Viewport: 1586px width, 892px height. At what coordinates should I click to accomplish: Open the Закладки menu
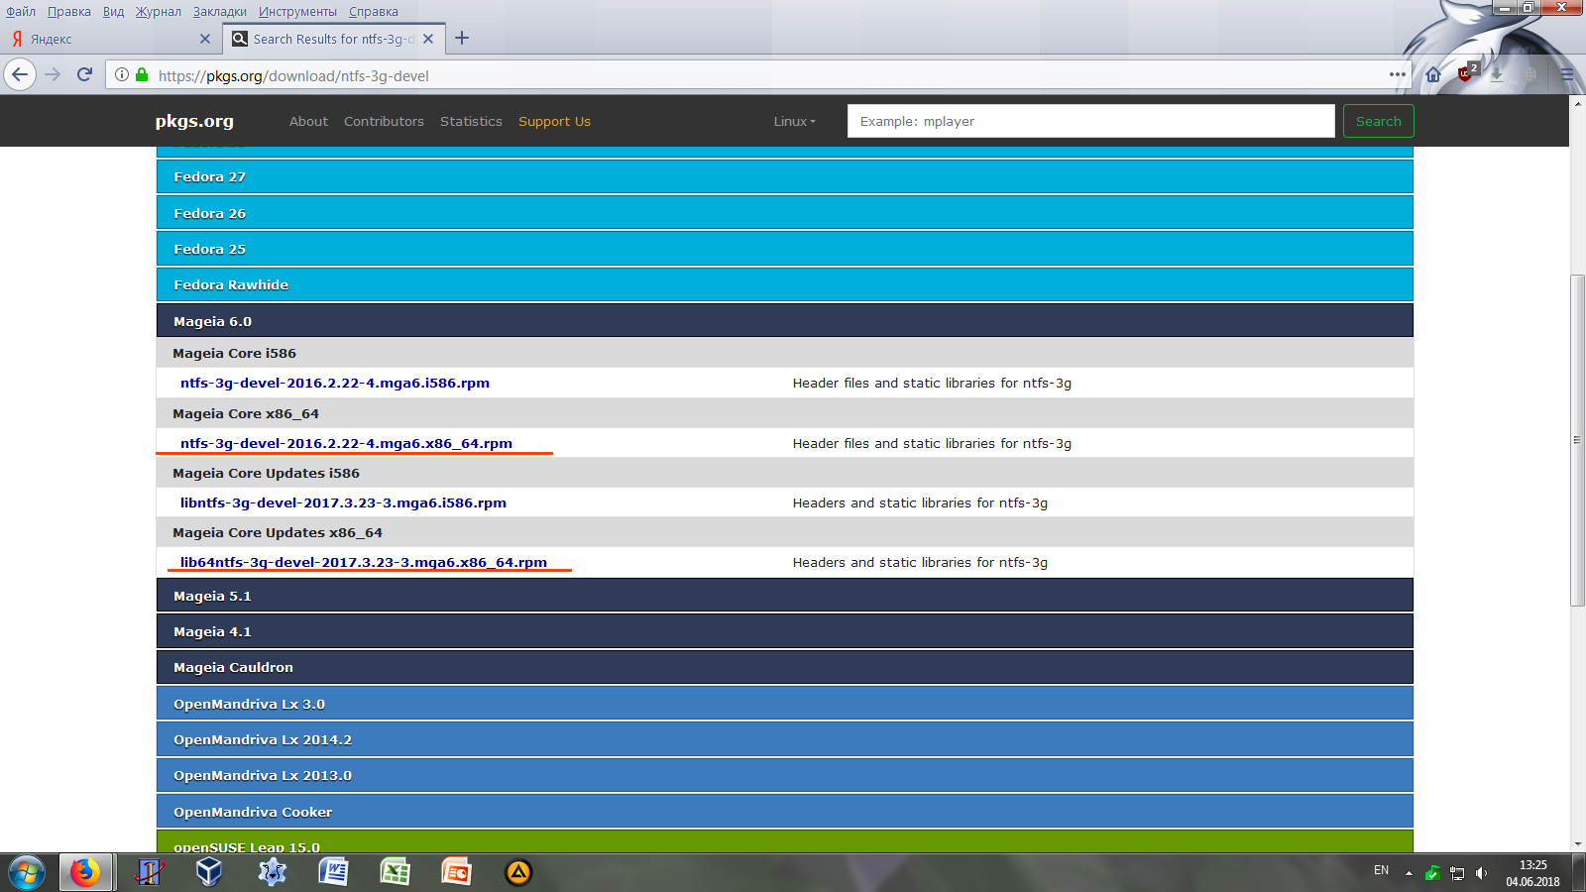pyautogui.click(x=220, y=12)
